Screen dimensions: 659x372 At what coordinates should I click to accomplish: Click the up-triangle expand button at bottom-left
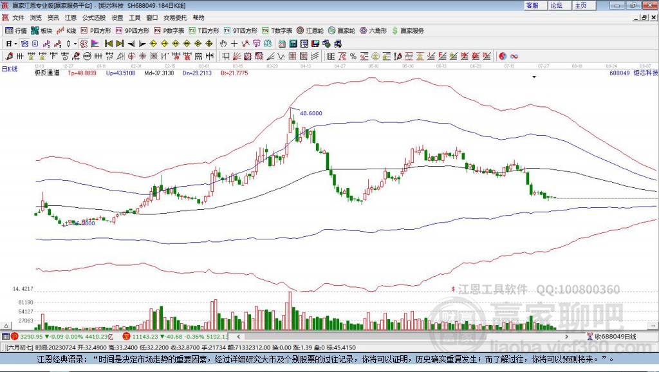click(x=6, y=326)
